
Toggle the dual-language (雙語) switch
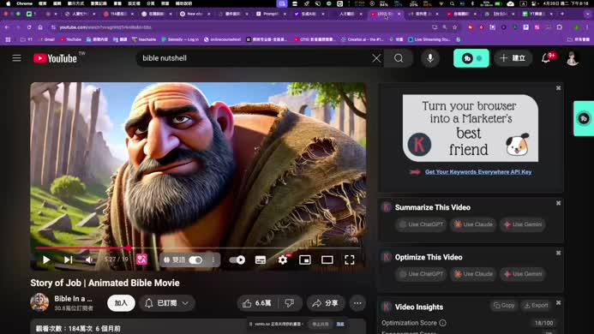[x=195, y=259]
